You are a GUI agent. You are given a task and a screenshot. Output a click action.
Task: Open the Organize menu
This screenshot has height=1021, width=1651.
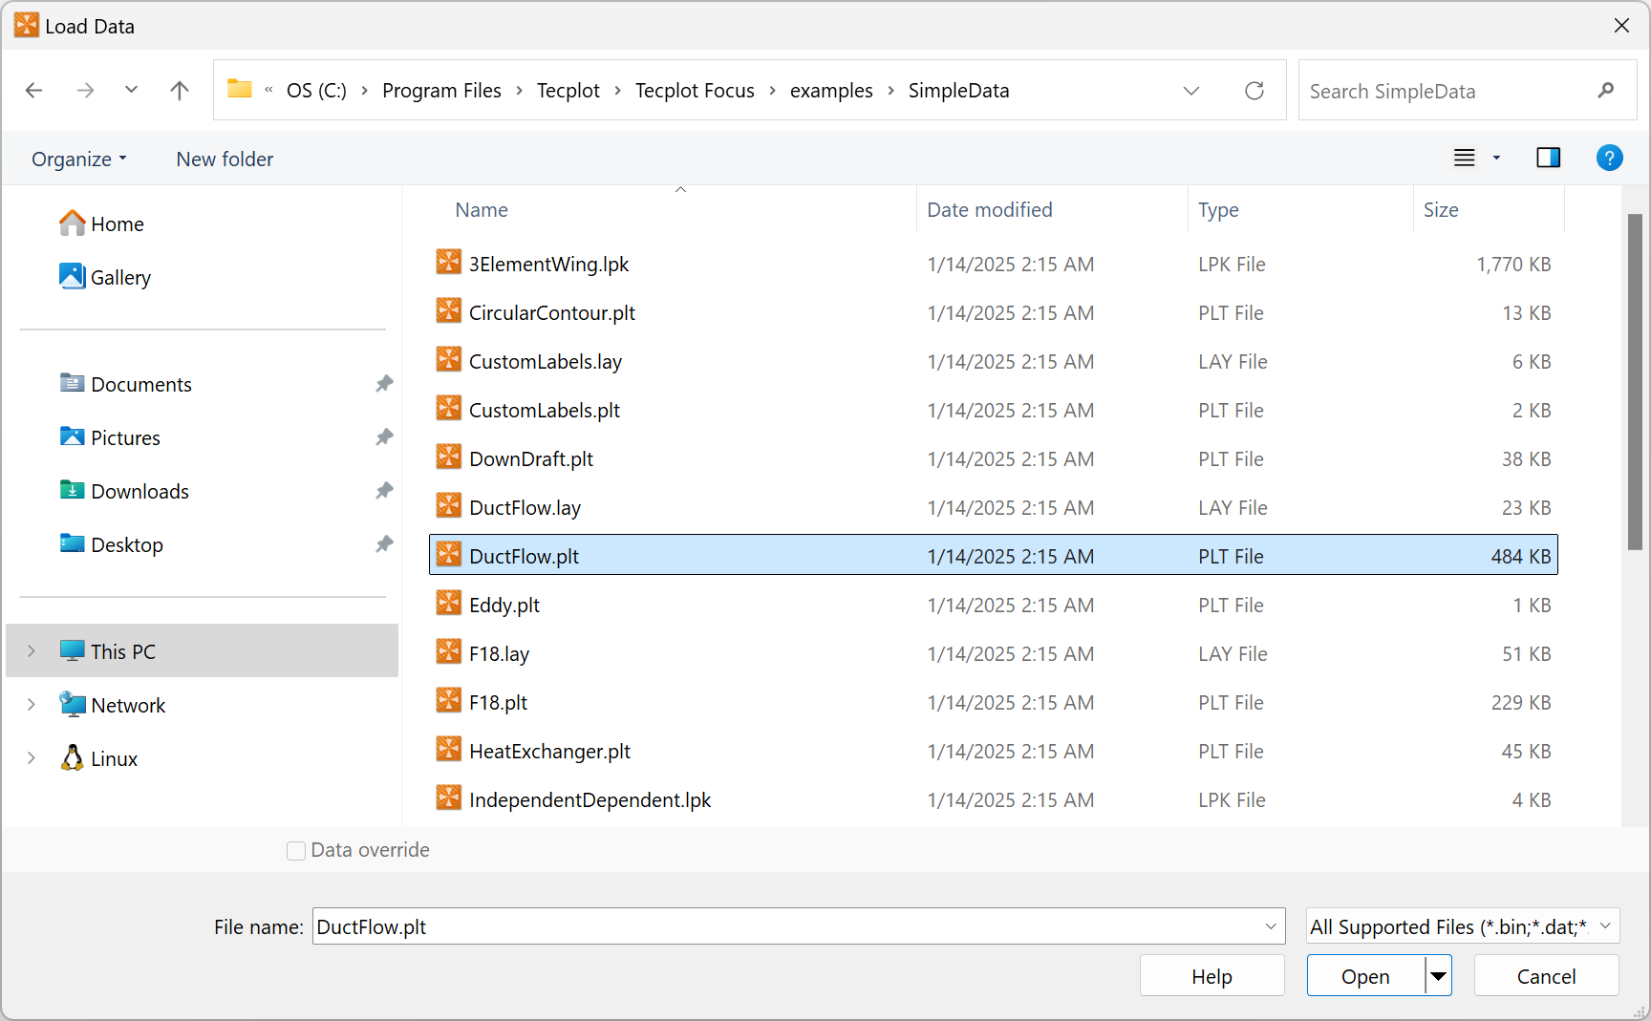pos(79,159)
